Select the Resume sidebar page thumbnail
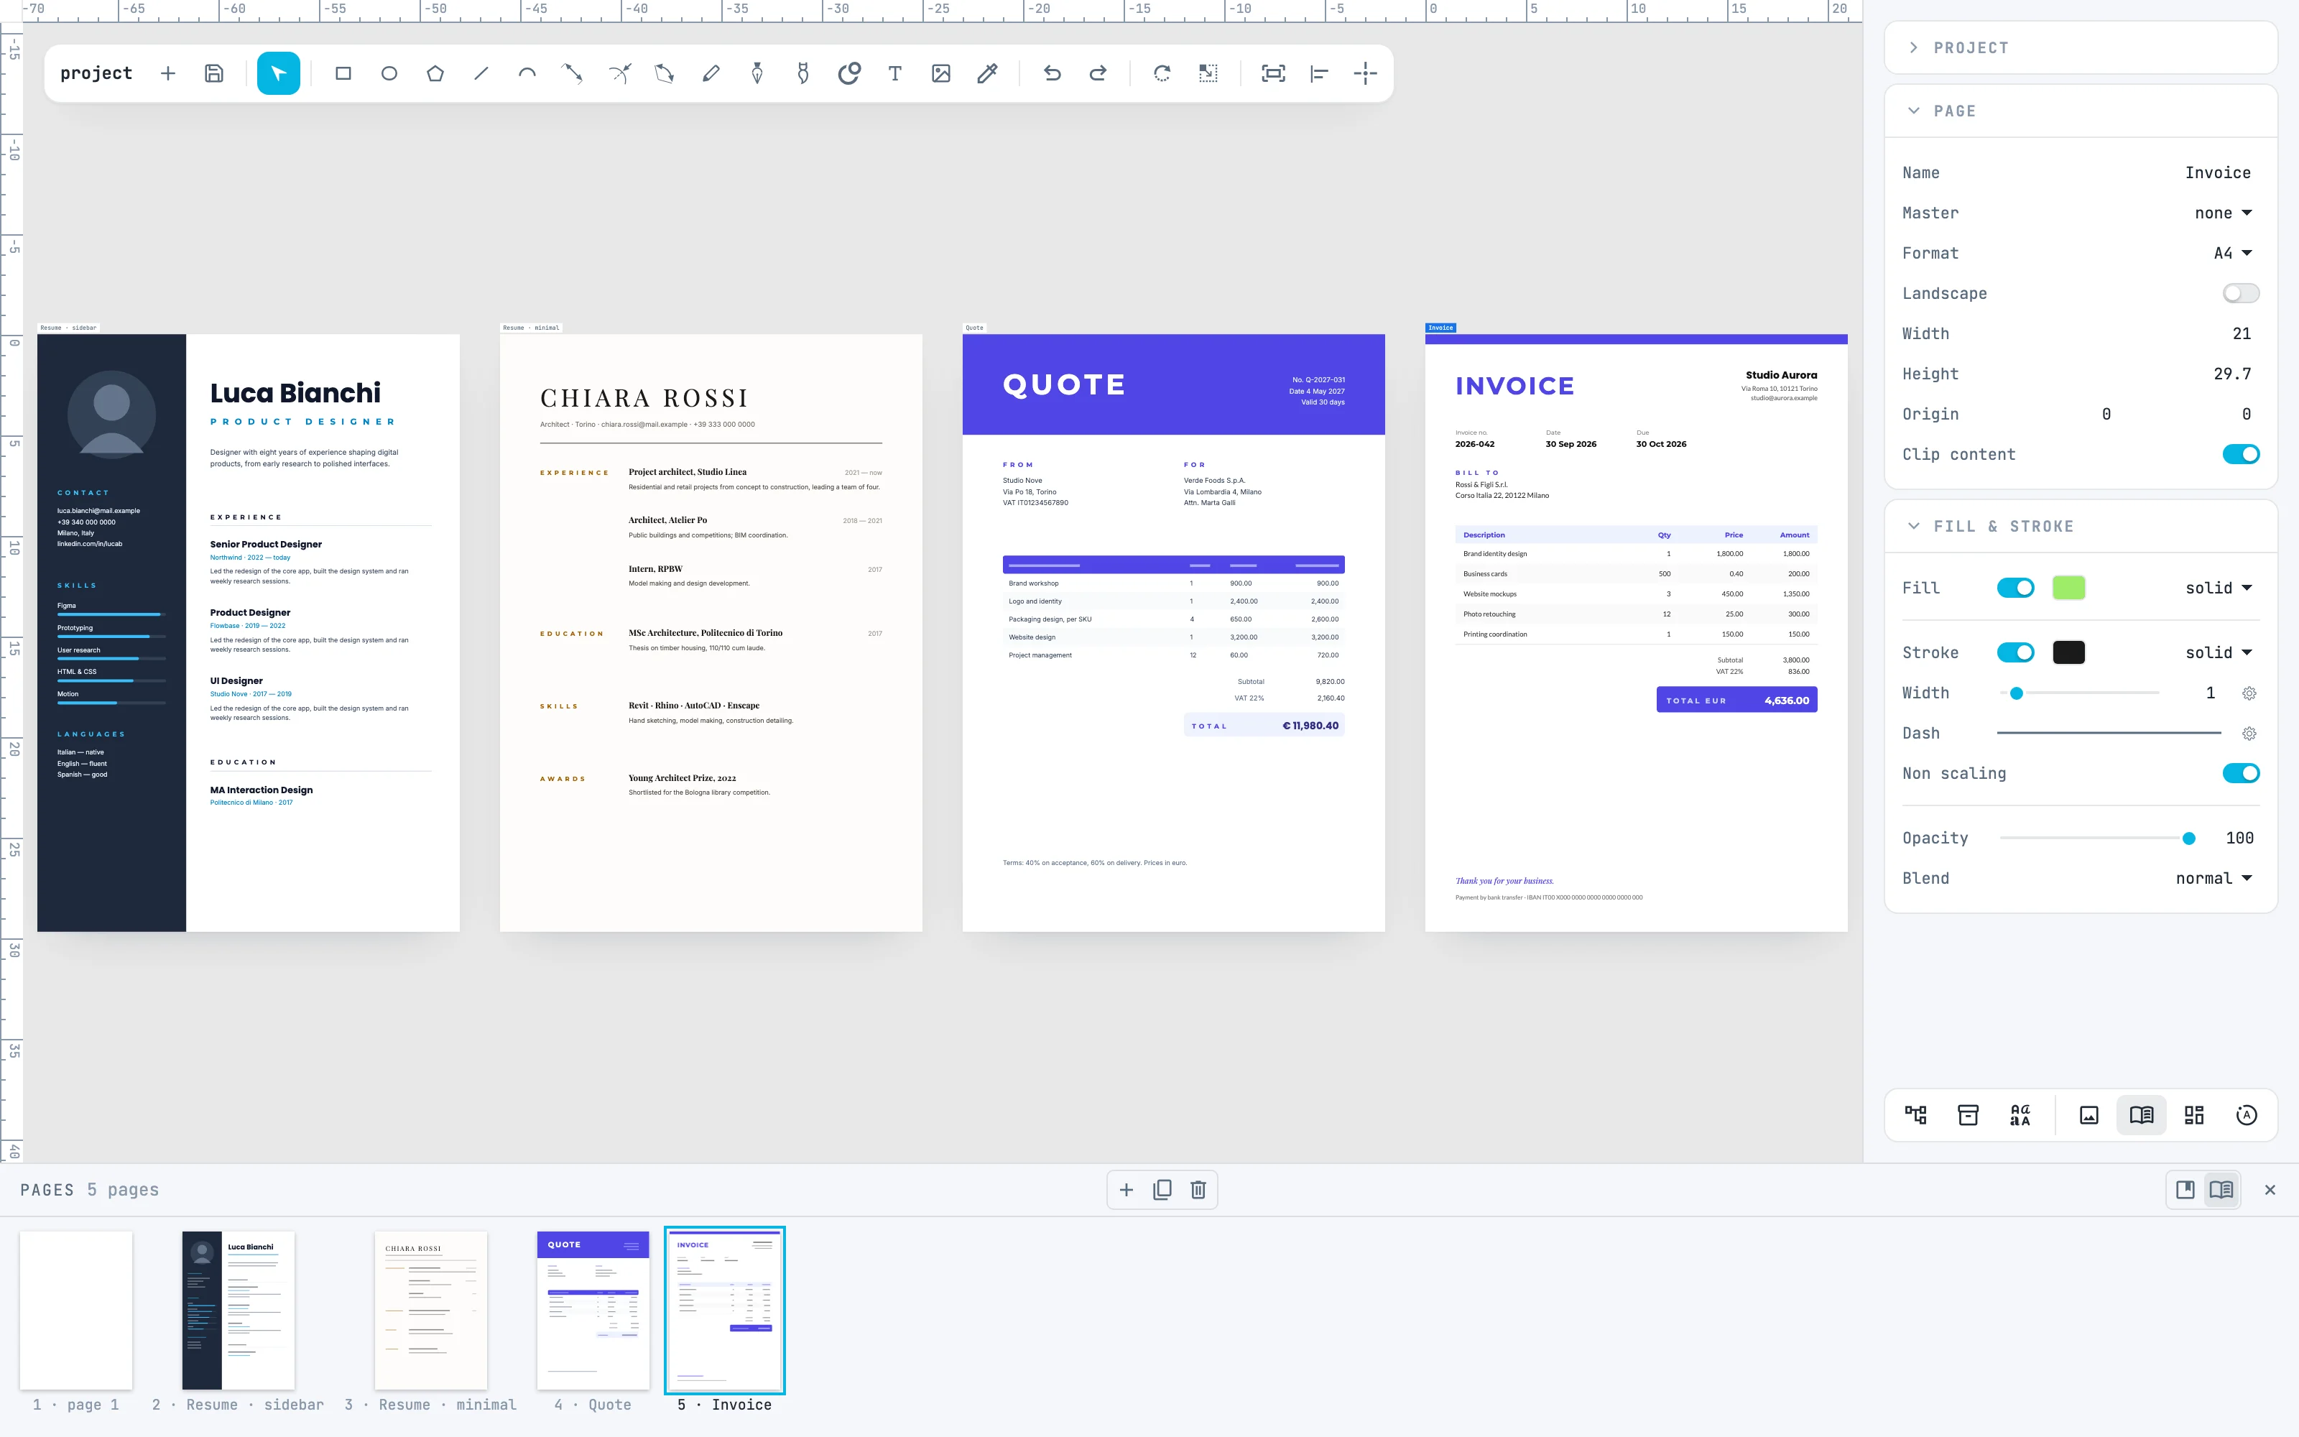 239,1311
